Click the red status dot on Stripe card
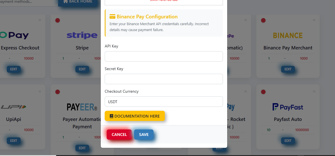The image size is (335, 156). tap(58, 20)
